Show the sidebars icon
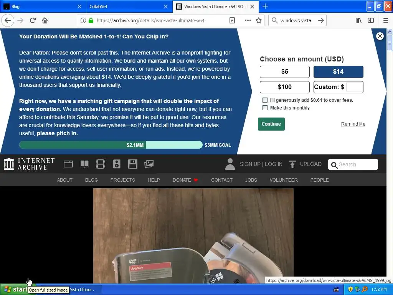This screenshot has width=393, height=295. pyautogui.click(x=371, y=20)
